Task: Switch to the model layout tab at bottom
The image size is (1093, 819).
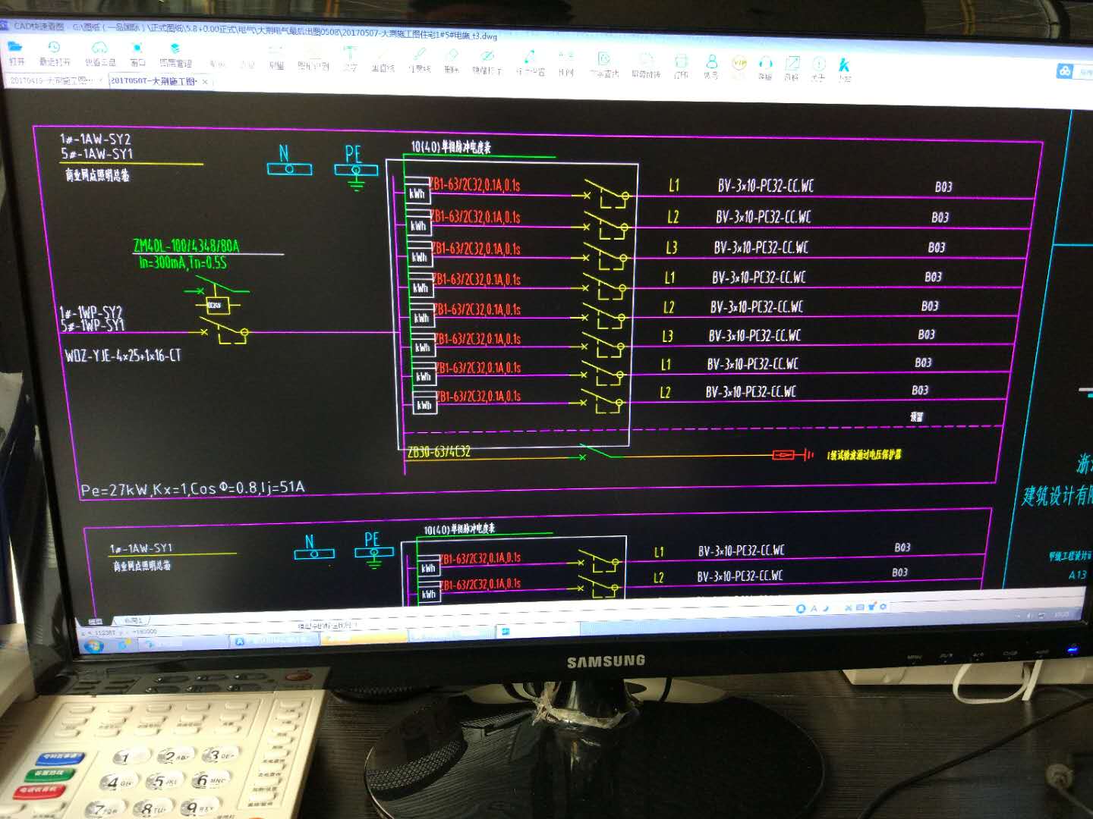Action: [95, 621]
